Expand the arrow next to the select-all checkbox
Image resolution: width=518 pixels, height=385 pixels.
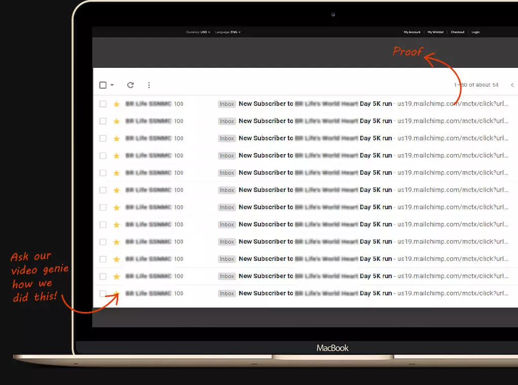click(112, 85)
